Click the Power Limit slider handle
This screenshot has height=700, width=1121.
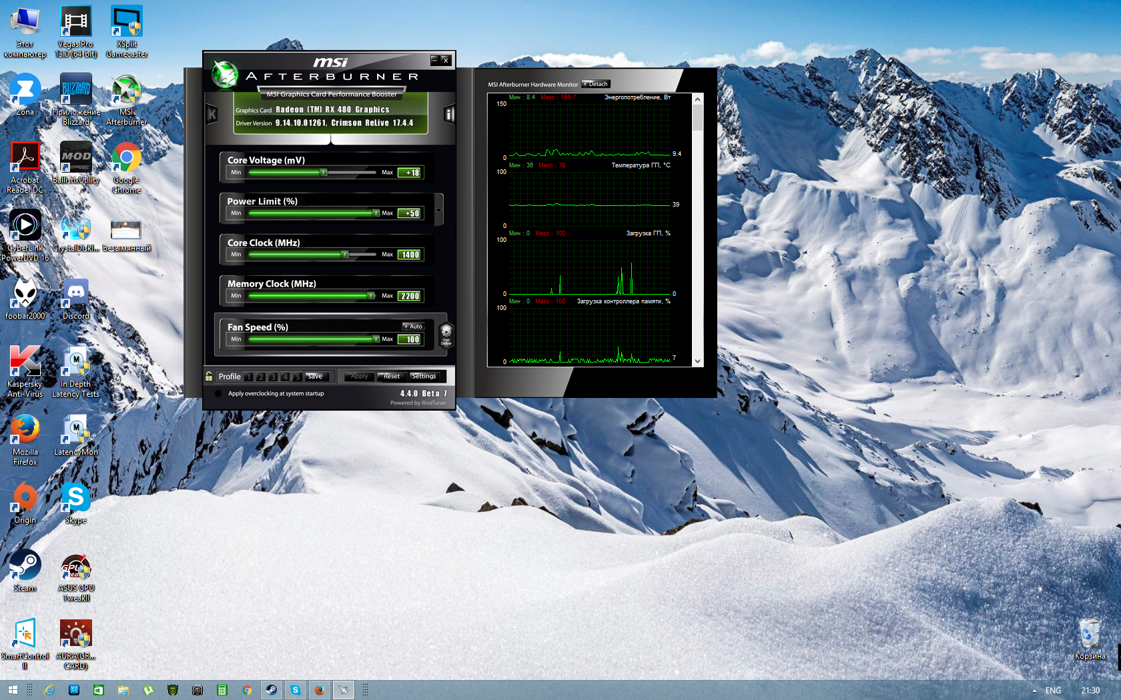tap(376, 213)
